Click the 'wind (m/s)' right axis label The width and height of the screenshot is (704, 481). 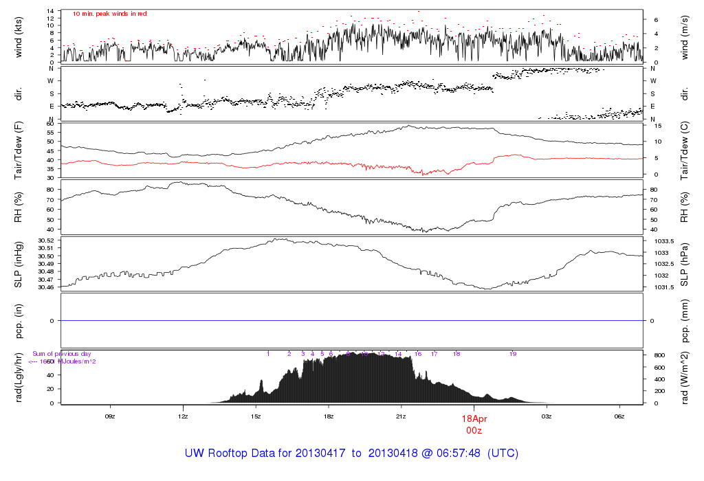click(x=685, y=36)
